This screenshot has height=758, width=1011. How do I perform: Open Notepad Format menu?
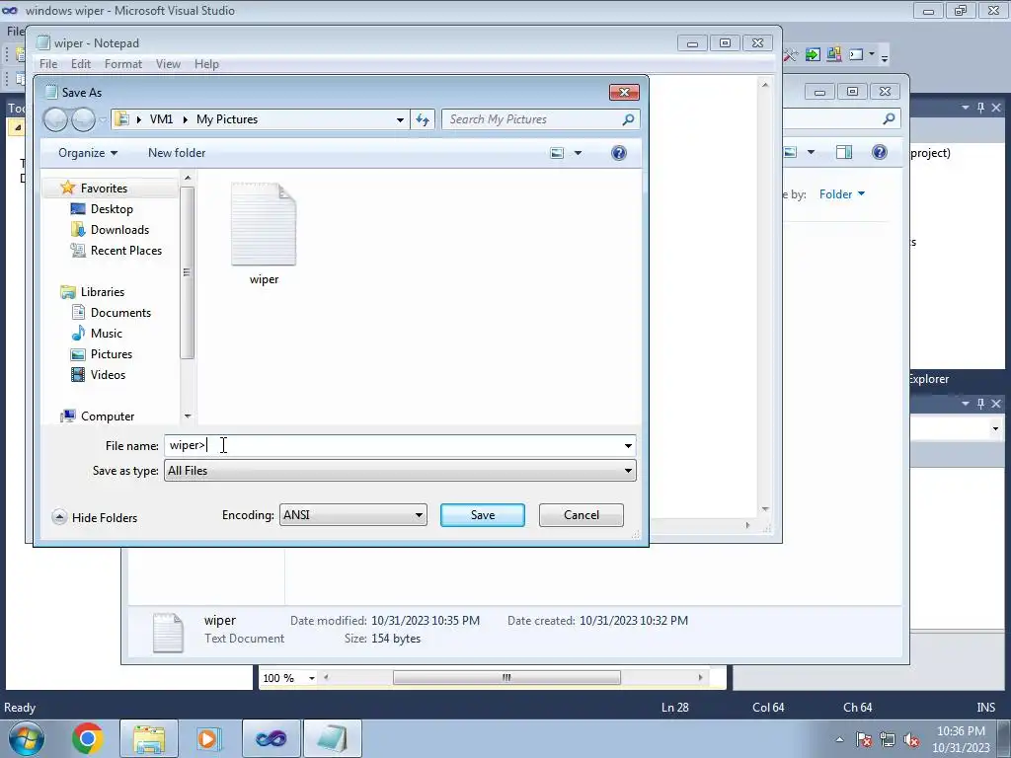point(123,64)
